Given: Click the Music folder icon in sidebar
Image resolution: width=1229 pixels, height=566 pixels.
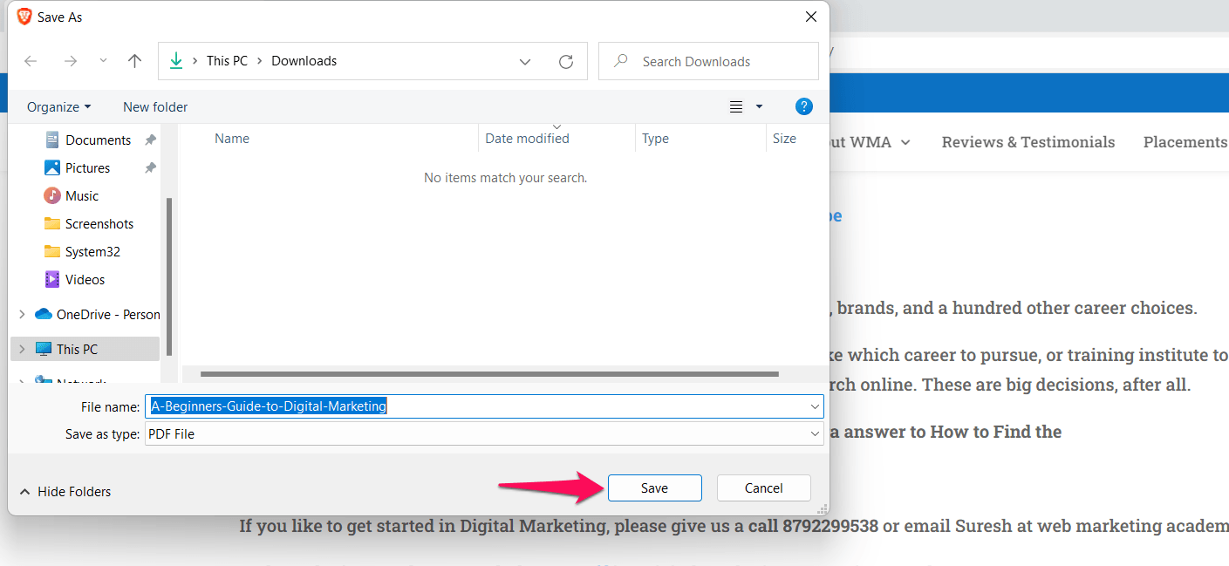Looking at the screenshot, I should tap(51, 195).
